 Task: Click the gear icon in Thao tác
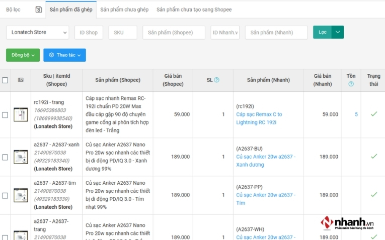point(51,55)
